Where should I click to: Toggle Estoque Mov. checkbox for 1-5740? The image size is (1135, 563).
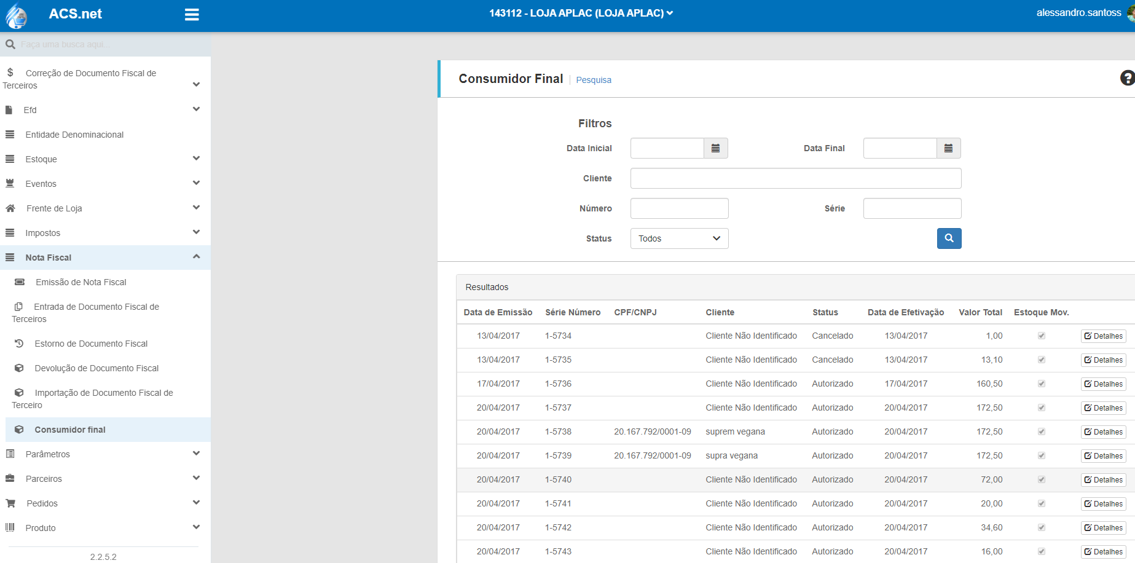[x=1042, y=479]
